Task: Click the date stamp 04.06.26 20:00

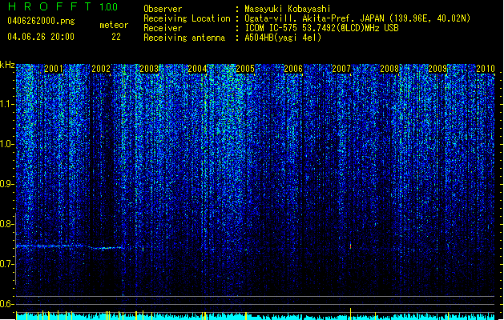Action: click(41, 37)
